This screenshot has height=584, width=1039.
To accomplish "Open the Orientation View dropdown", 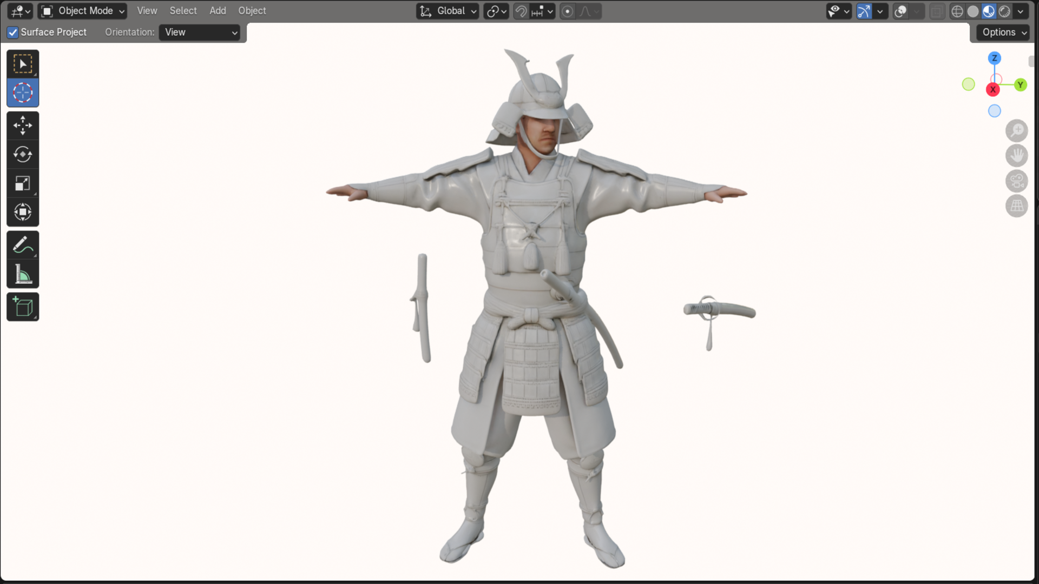I will point(200,32).
